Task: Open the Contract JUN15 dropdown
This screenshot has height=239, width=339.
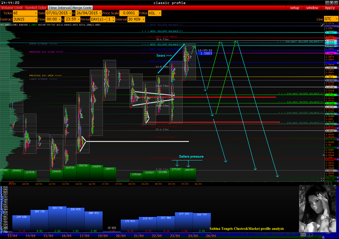Action: [25, 19]
